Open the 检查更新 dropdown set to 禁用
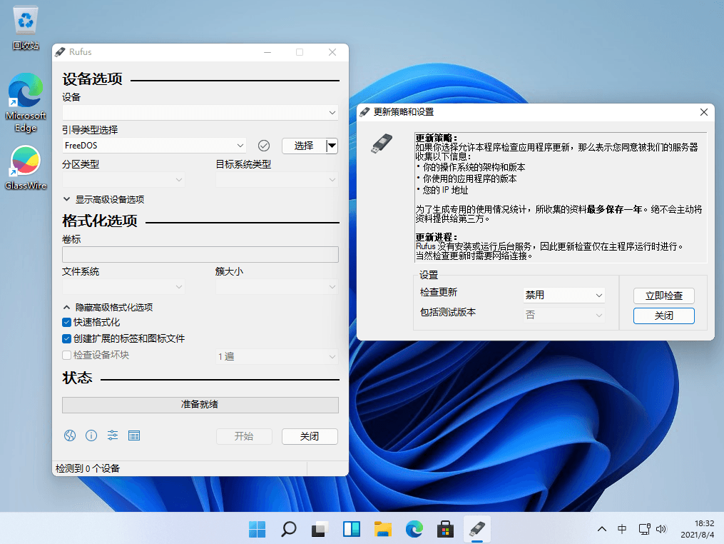724x544 pixels. (x=564, y=295)
